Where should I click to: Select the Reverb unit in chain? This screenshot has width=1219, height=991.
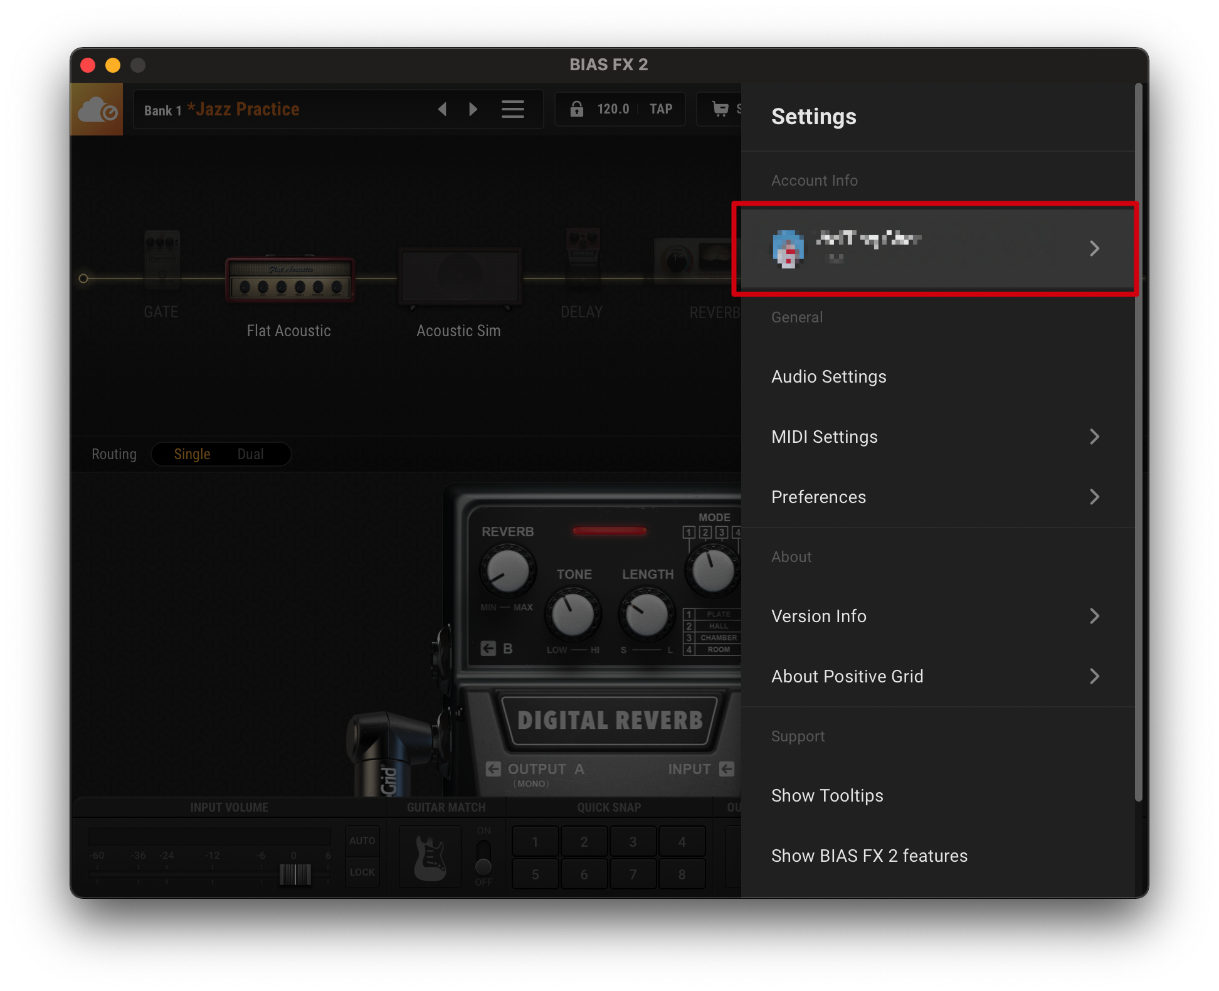point(697,260)
